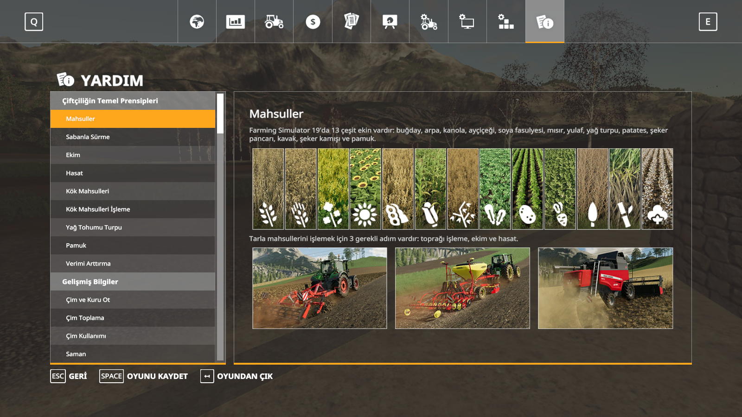
Task: Click the potato crop image
Action: pyautogui.click(x=528, y=189)
